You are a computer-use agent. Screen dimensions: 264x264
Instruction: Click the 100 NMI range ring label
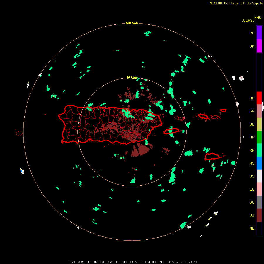coord(132,23)
